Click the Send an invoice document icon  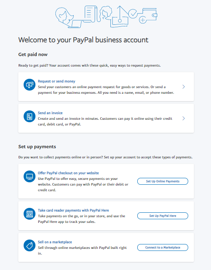coord(29,117)
